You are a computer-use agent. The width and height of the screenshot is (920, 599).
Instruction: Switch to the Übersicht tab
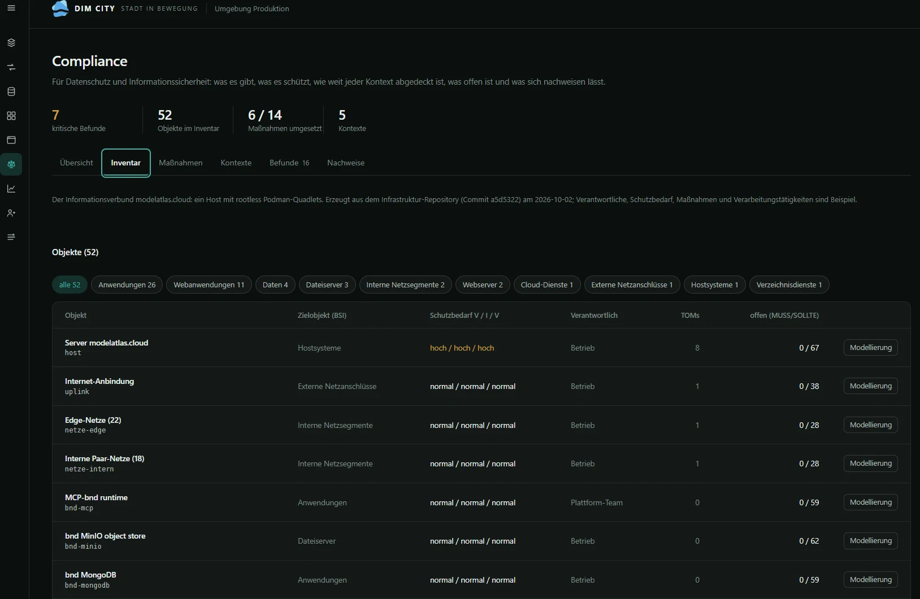[x=76, y=163]
